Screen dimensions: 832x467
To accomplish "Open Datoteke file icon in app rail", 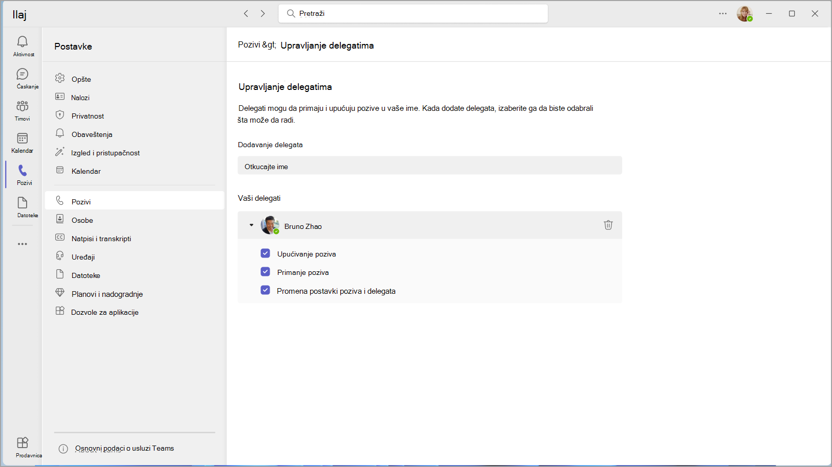I will tap(23, 203).
